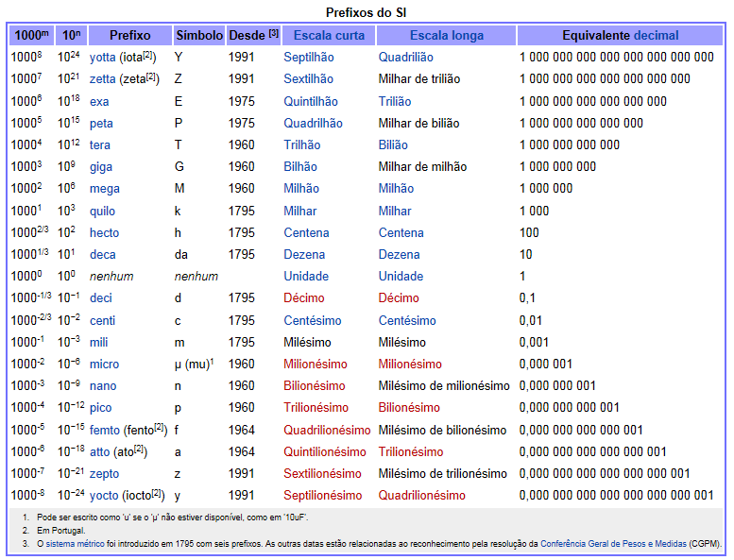Image resolution: width=734 pixels, height=560 pixels.
Task: Click footnote reference [3] beside Desde
Action: click(274, 33)
